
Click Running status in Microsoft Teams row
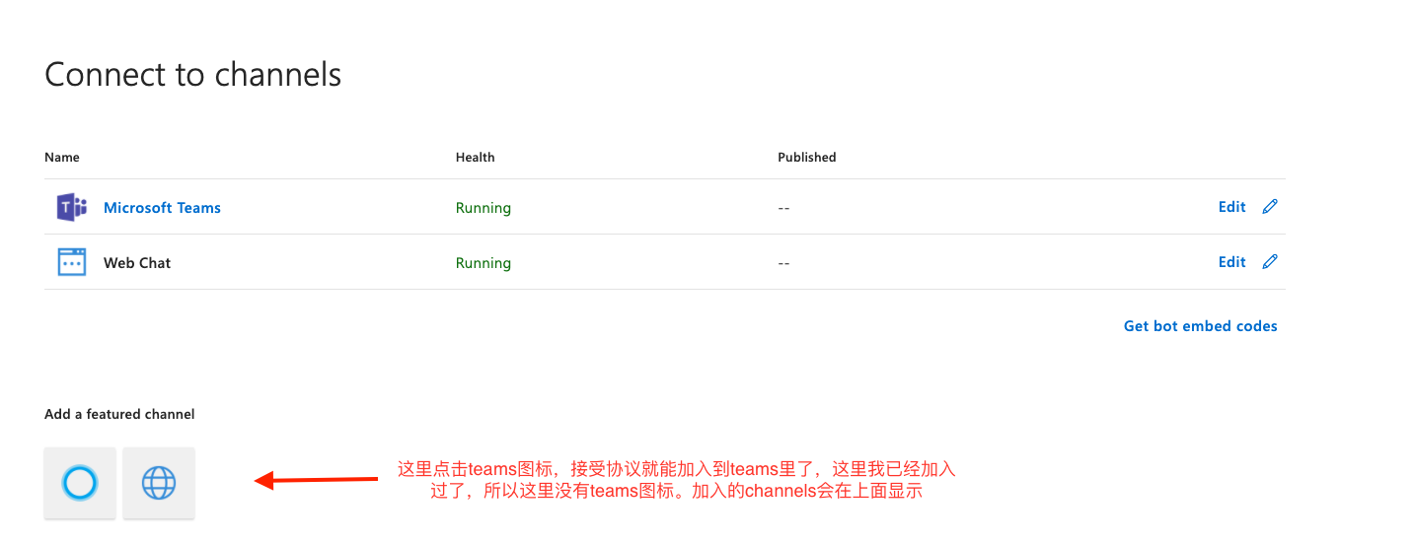coord(483,208)
